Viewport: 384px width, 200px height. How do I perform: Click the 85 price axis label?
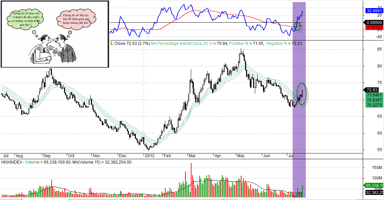(379, 49)
